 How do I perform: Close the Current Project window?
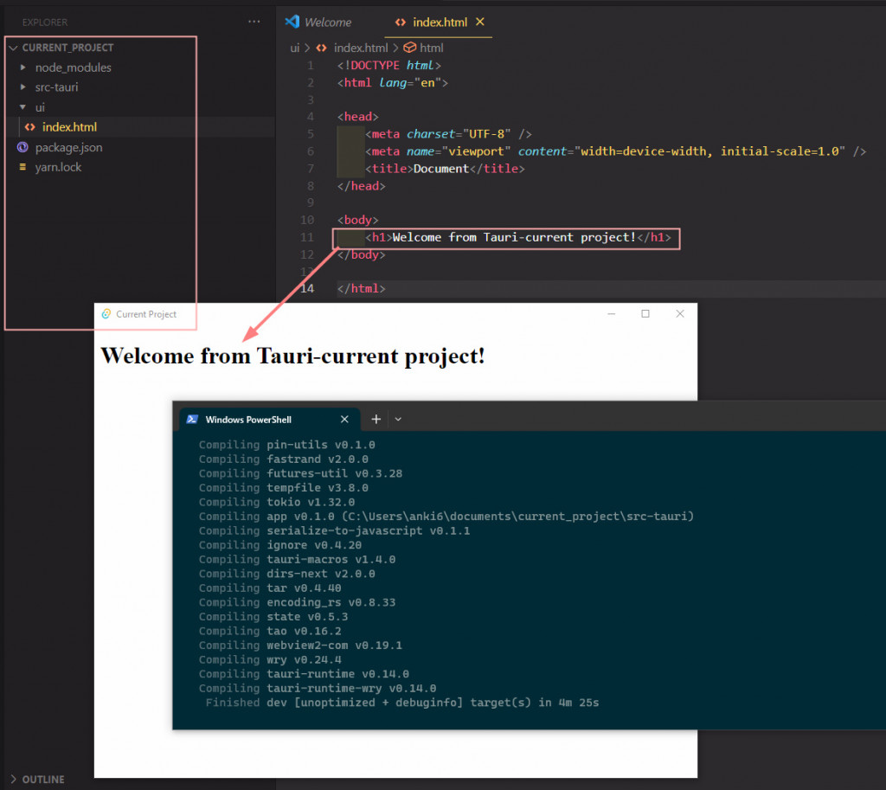pos(680,313)
